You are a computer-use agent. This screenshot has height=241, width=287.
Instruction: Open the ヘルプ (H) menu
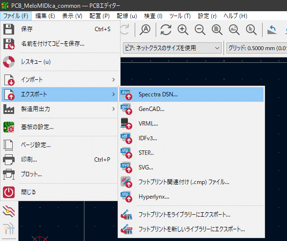coord(235,16)
